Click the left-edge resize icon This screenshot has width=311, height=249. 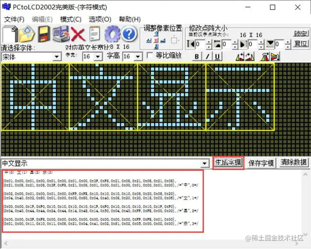pos(191,44)
